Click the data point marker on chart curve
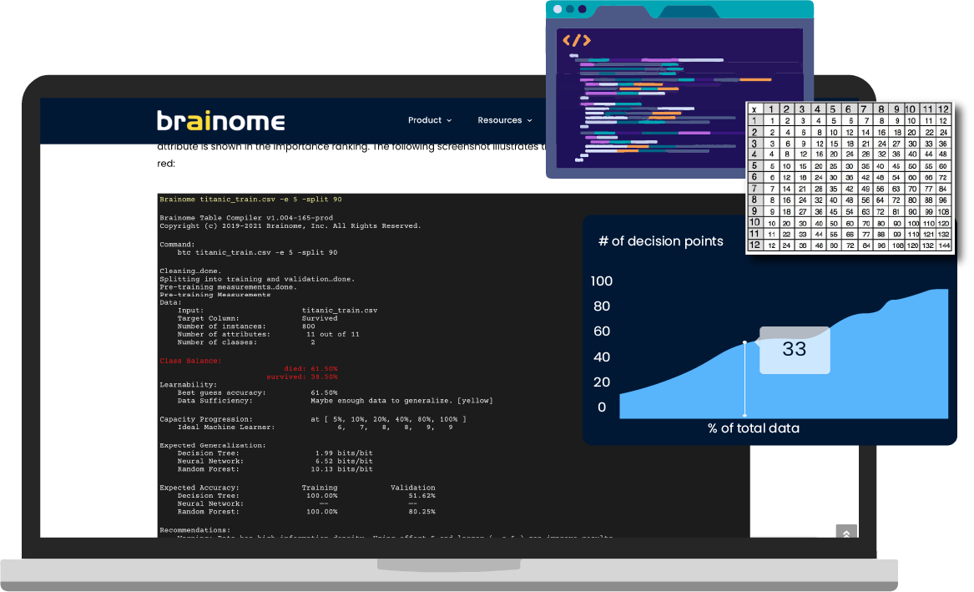The width and height of the screenshot is (974, 592). coord(744,342)
